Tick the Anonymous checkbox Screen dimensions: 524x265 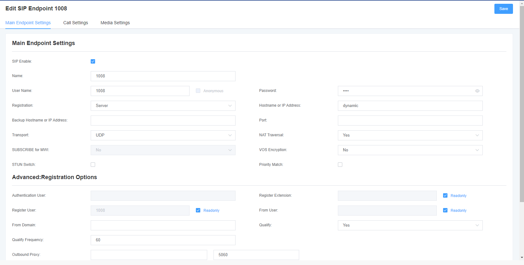click(x=198, y=91)
